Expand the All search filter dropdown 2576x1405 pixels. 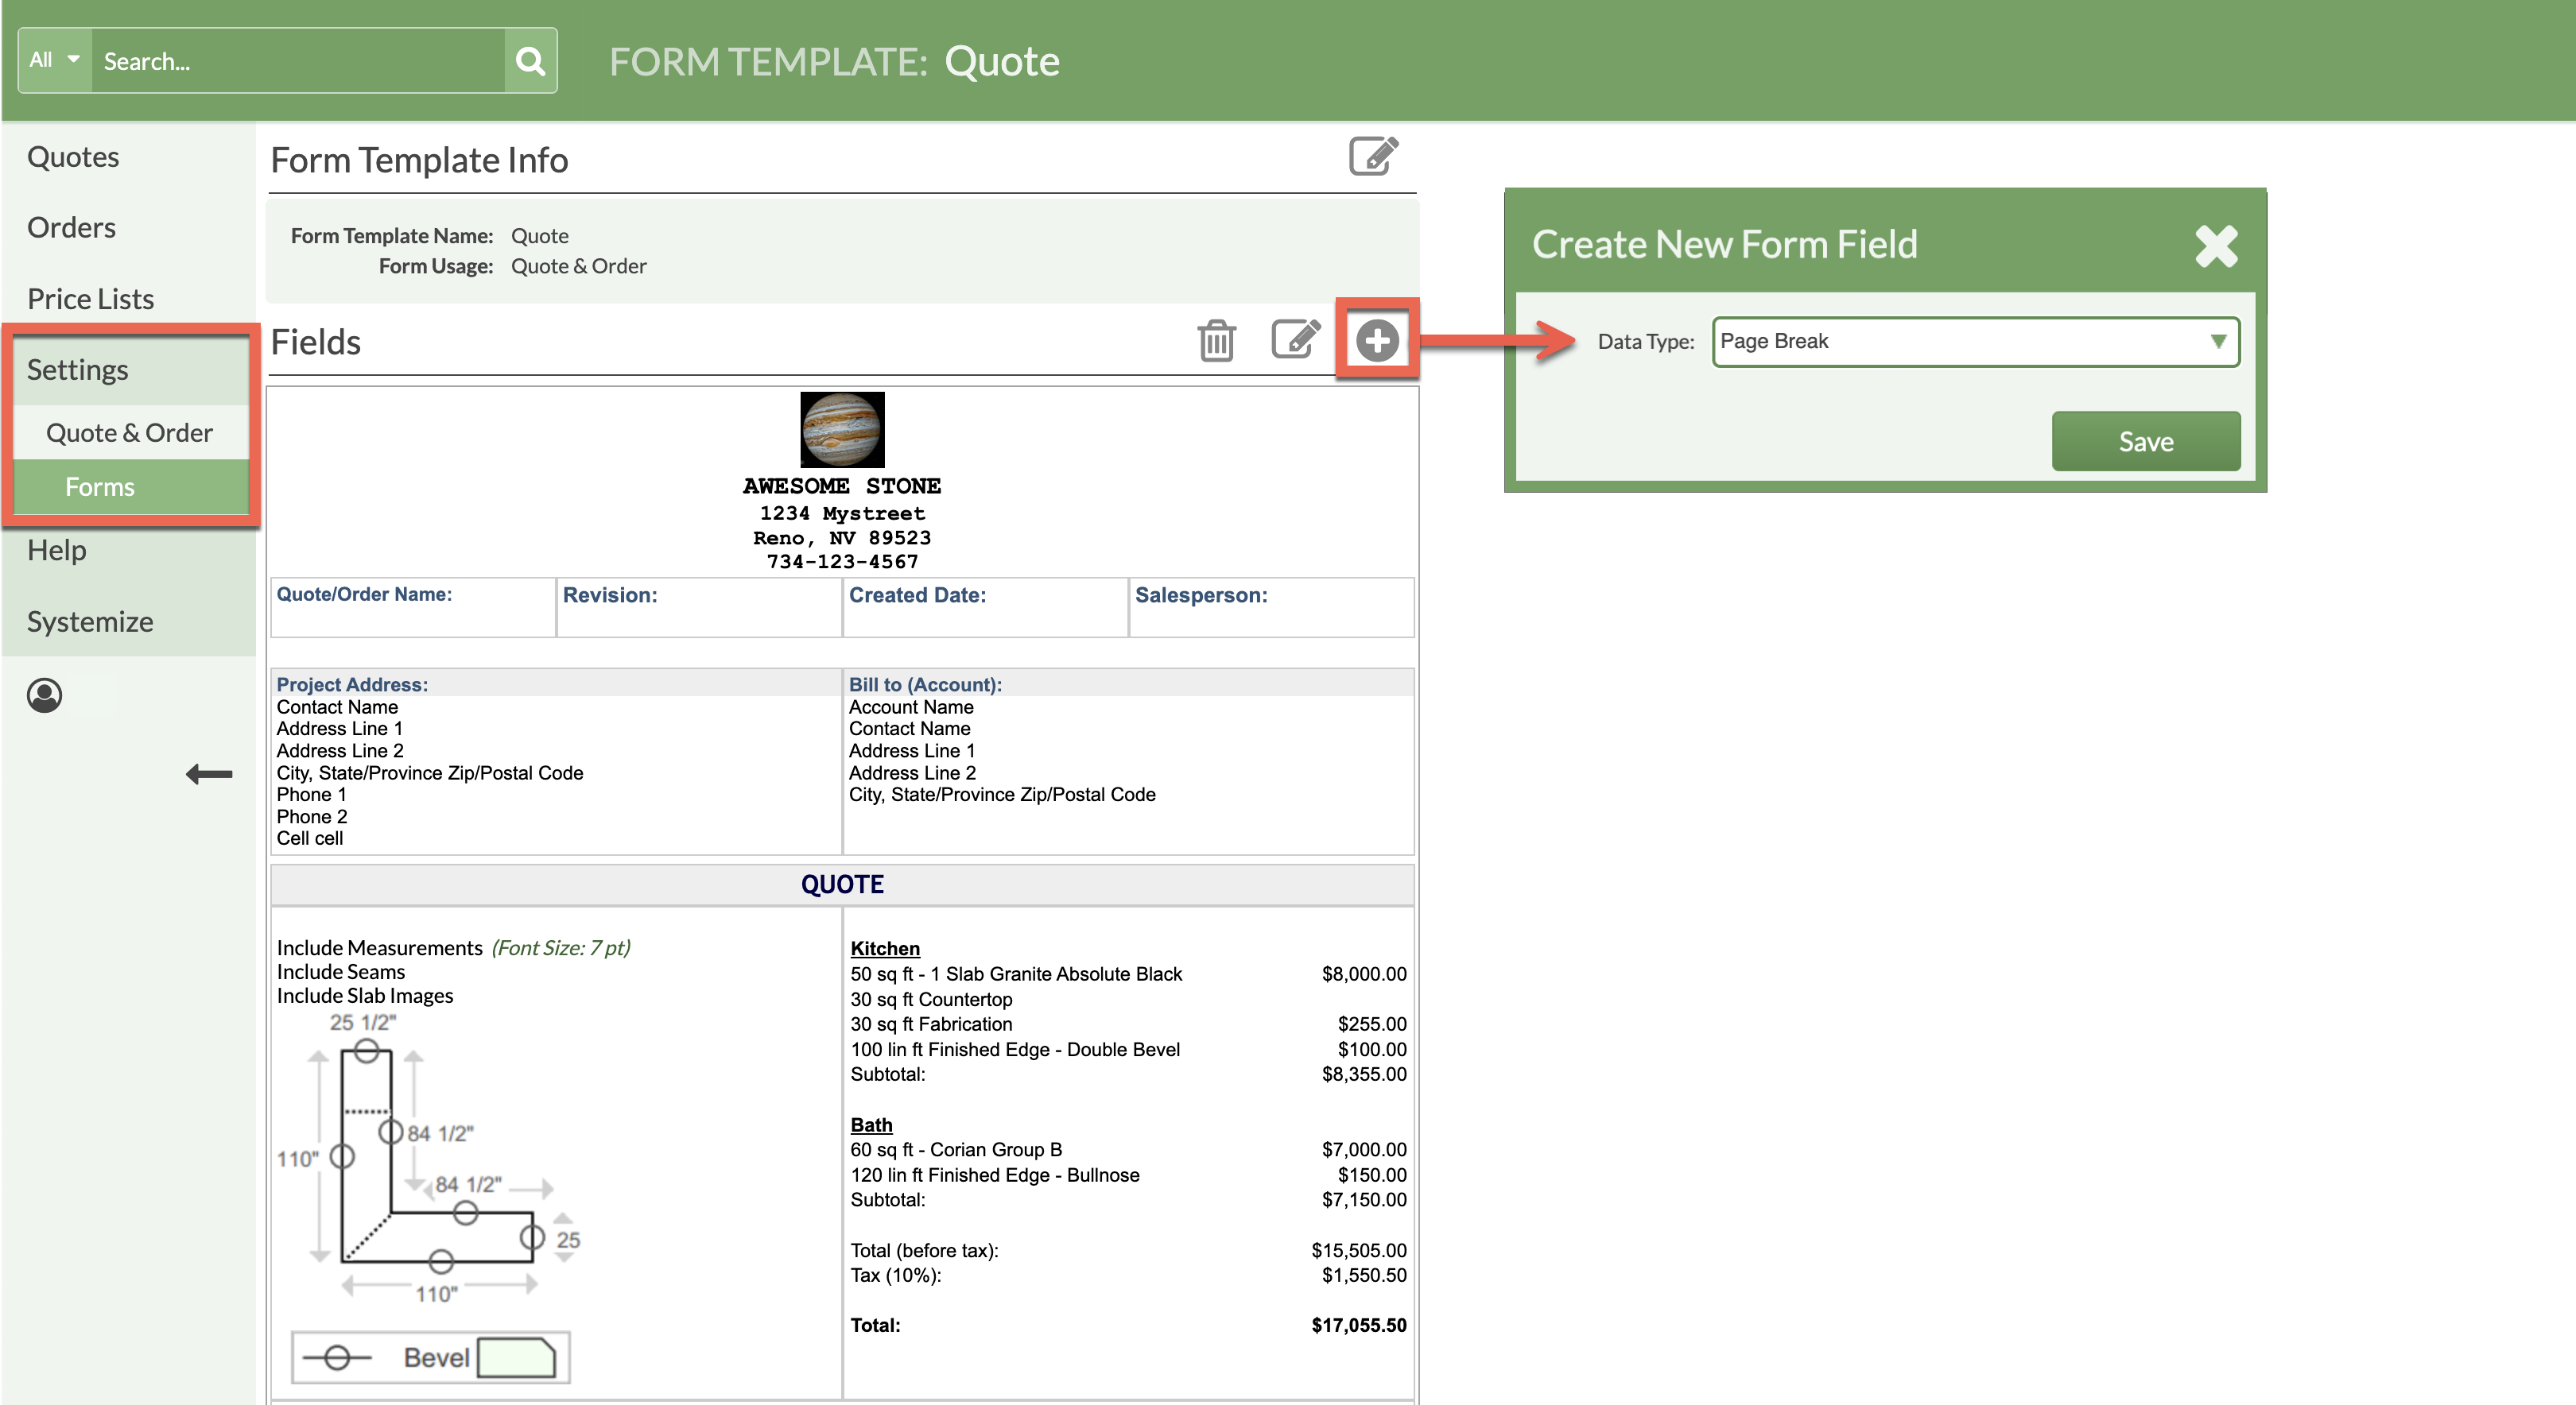54,60
